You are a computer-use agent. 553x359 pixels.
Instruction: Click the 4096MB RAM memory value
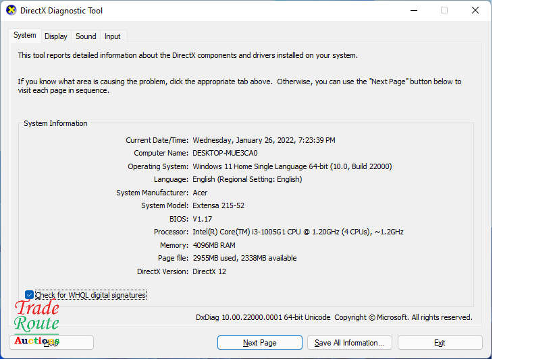[x=215, y=245]
